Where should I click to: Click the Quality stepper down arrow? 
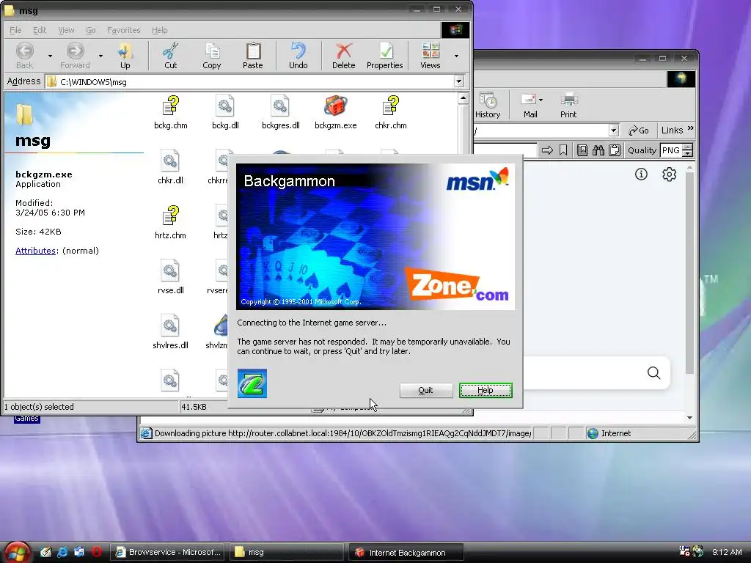pyautogui.click(x=688, y=154)
